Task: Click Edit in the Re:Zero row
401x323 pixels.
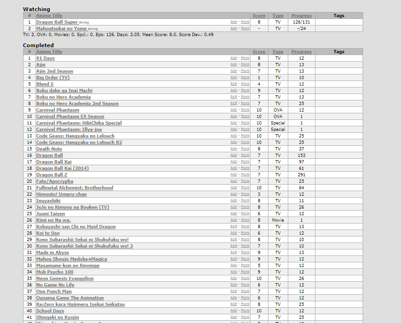Action: click(x=233, y=304)
